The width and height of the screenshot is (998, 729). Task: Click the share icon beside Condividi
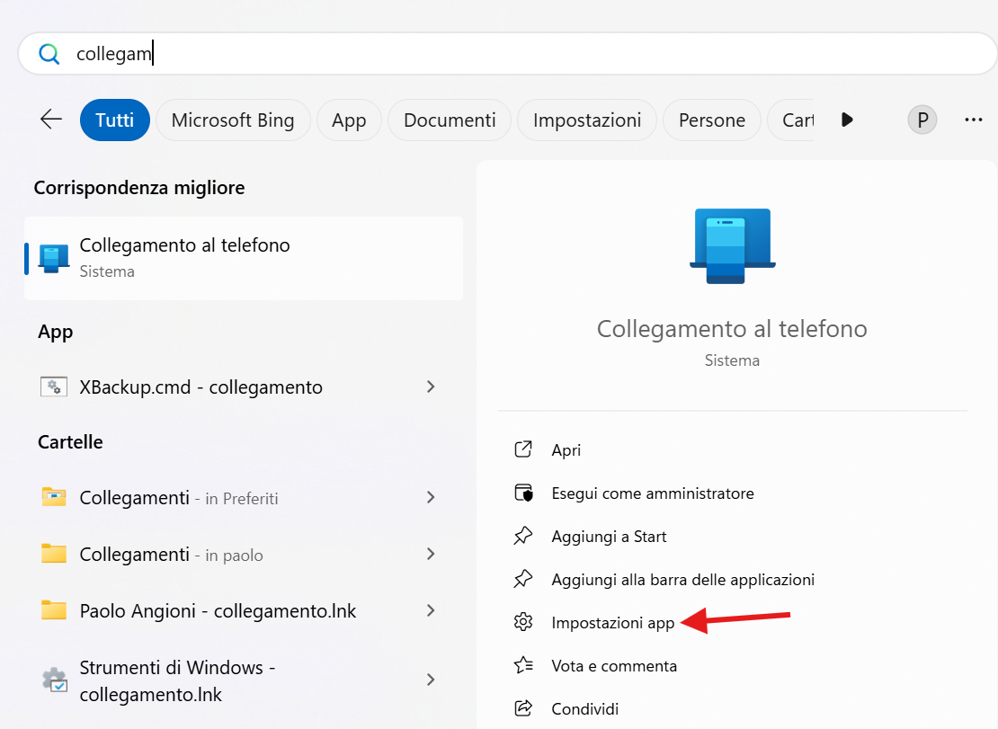(x=523, y=708)
